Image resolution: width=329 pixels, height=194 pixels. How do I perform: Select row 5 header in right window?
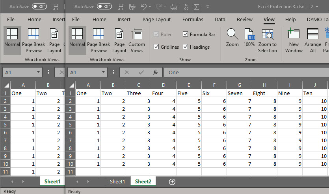point(70,124)
